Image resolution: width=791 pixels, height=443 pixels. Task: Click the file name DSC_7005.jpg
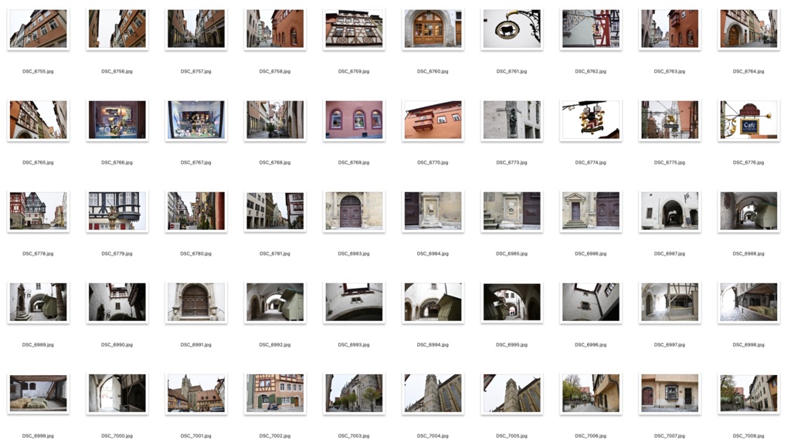(x=512, y=436)
